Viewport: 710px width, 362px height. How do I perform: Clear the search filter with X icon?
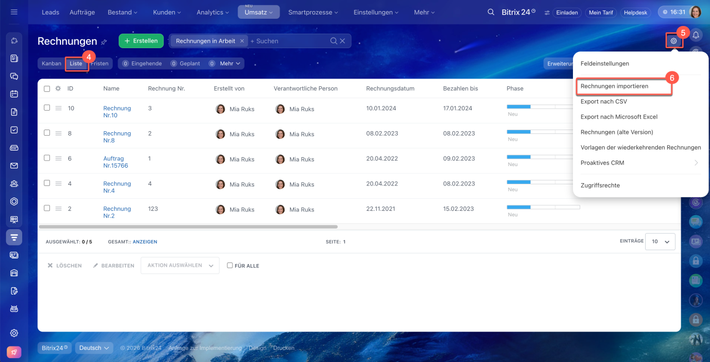click(342, 41)
